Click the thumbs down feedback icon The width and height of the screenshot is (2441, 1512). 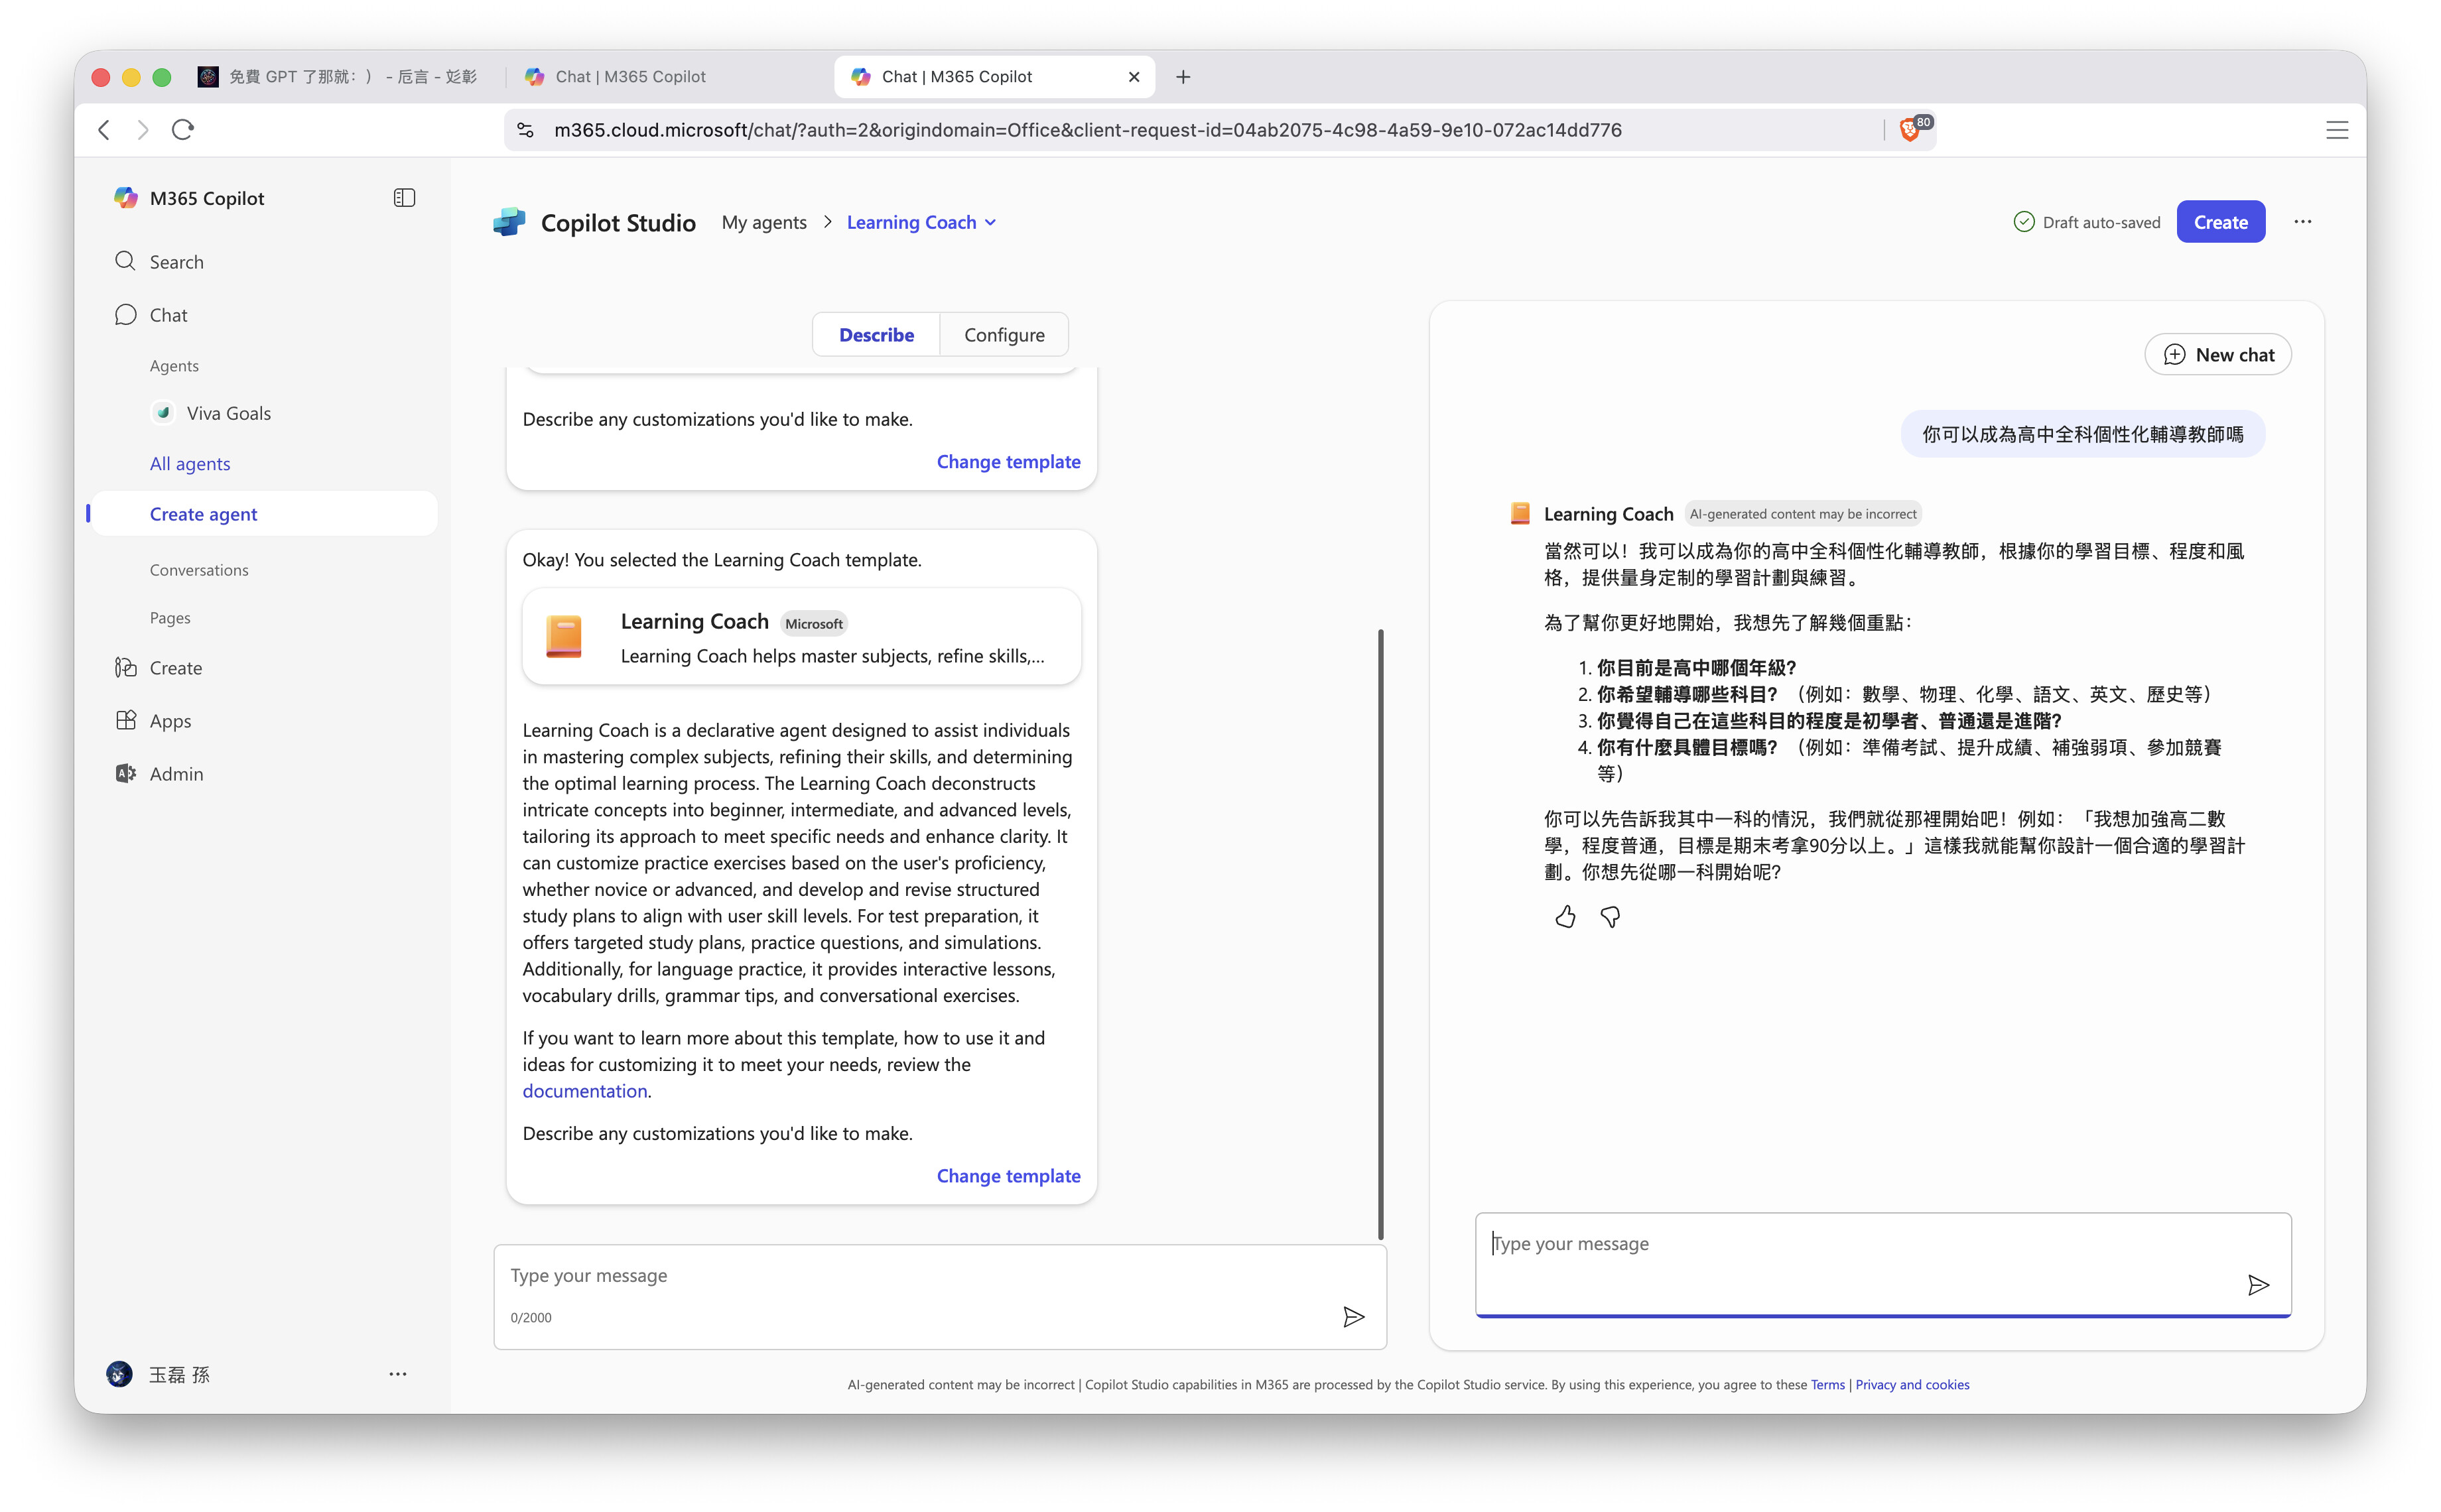1610,917
